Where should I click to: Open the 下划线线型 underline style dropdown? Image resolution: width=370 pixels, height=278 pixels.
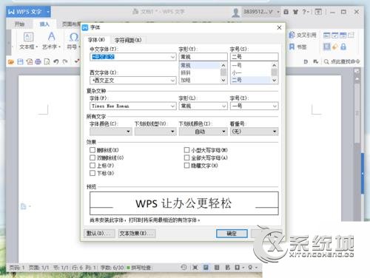click(155, 132)
